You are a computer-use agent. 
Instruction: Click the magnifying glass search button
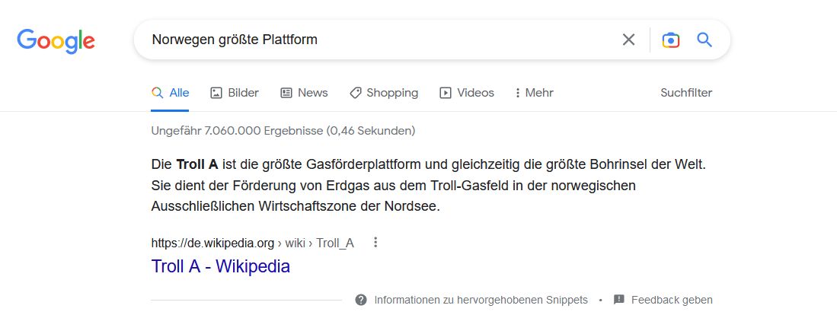coord(704,40)
